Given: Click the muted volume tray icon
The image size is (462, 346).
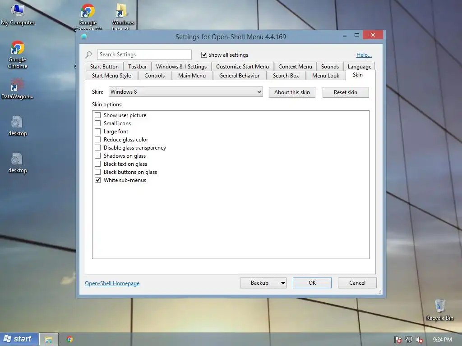Looking at the screenshot, I should (419, 340).
